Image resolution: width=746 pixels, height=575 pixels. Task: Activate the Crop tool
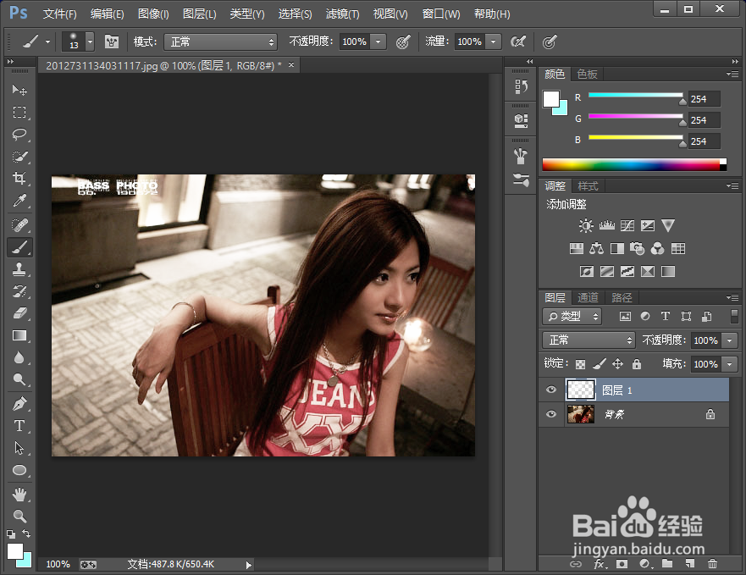point(19,179)
